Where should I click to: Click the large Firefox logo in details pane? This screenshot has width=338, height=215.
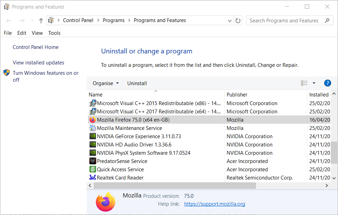[106, 202]
